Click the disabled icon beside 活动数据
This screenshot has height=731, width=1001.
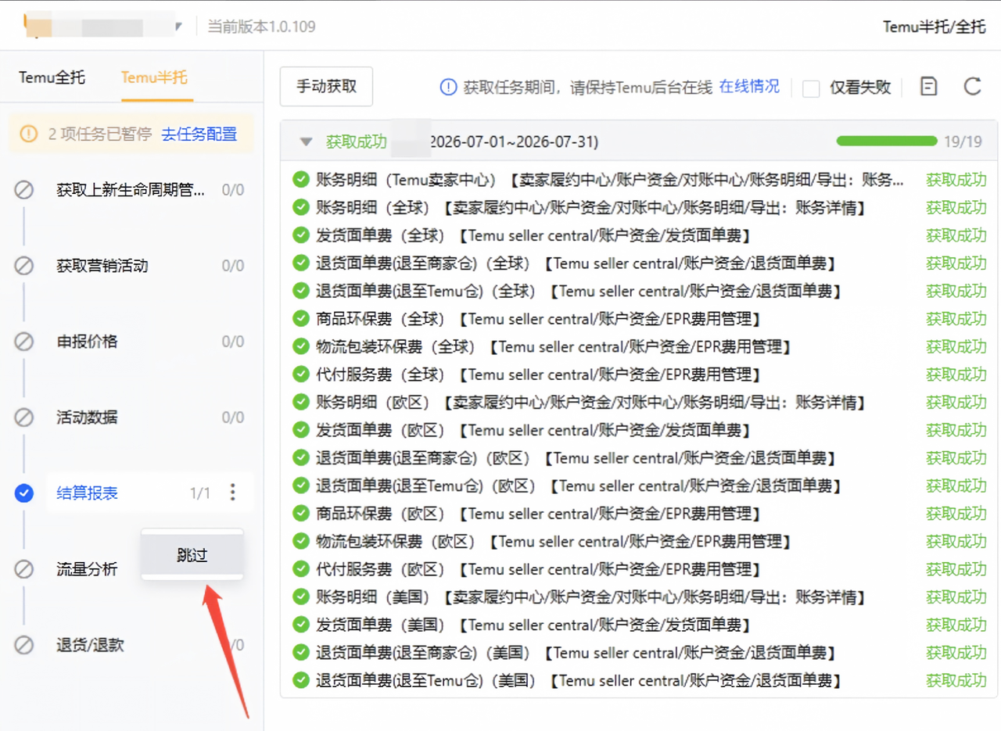pos(24,417)
